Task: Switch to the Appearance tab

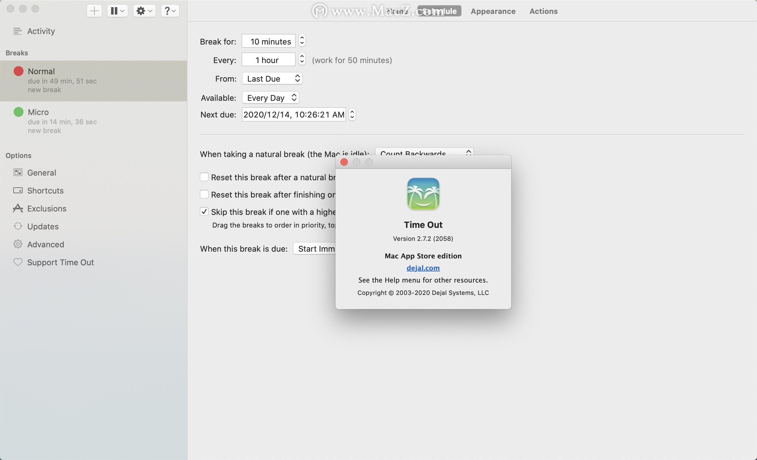Action: 493,11
